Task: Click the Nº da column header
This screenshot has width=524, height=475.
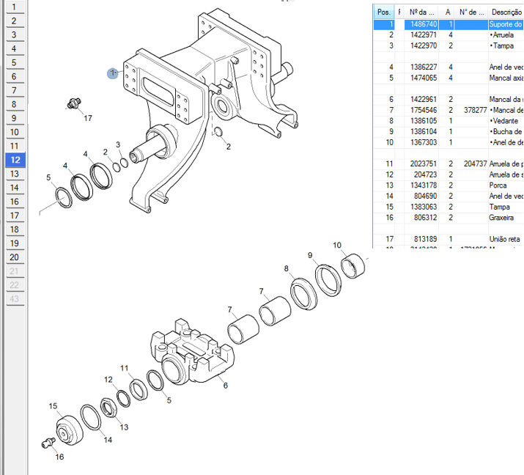Action: (423, 12)
